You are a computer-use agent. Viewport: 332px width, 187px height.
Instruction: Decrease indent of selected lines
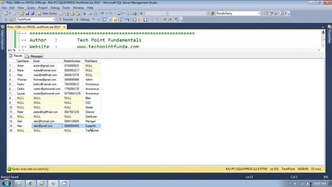[x=165, y=20]
